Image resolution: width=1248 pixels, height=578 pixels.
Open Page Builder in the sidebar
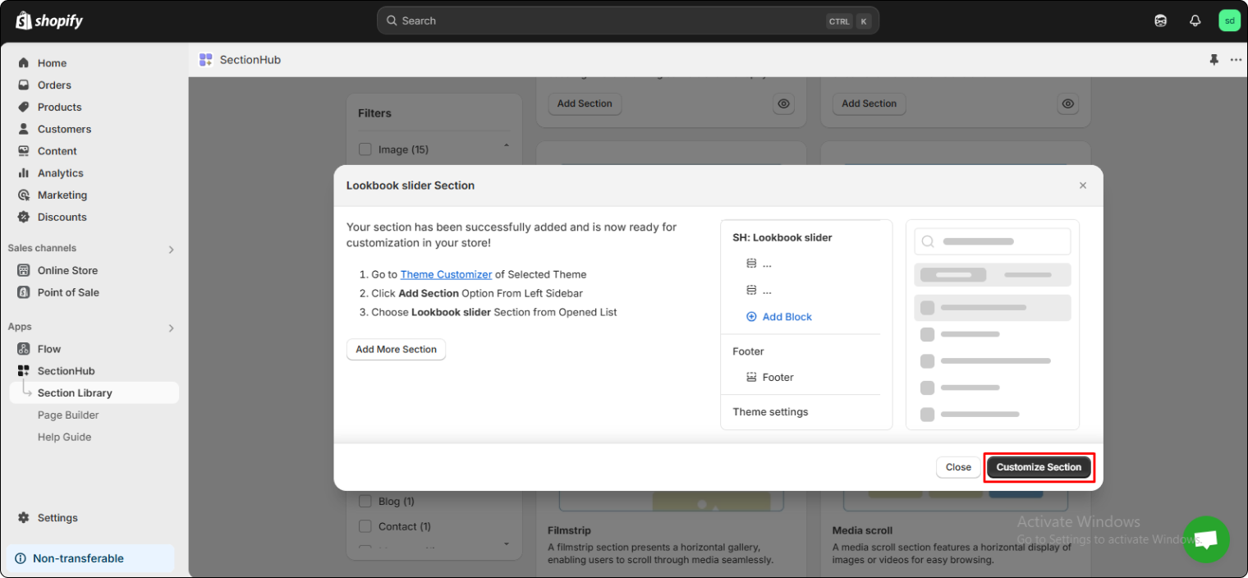pyautogui.click(x=68, y=415)
